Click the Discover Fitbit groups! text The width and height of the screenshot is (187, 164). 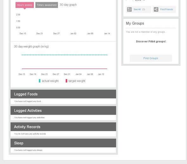151,41
